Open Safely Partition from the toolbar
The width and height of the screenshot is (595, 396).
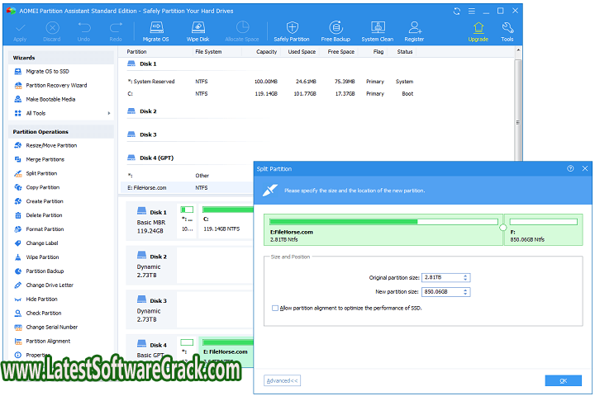(x=291, y=31)
